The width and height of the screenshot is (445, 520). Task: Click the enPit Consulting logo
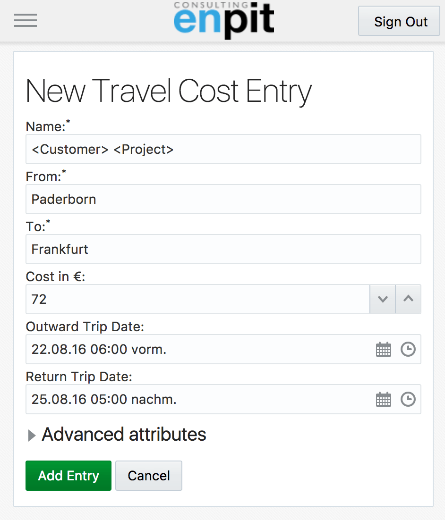(x=224, y=20)
